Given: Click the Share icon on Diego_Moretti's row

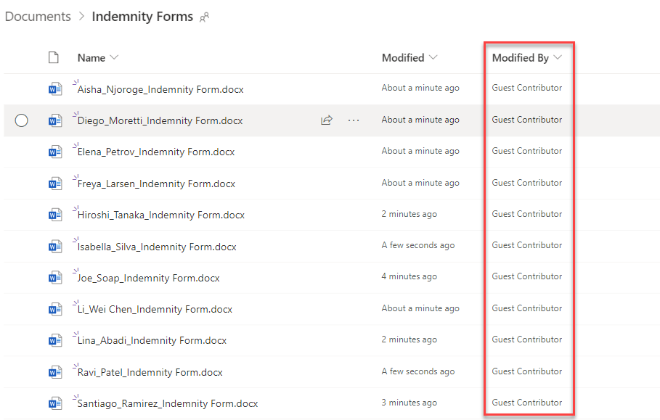Looking at the screenshot, I should click(x=327, y=120).
